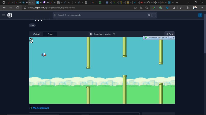Open the Replit sidebar hamburger menu

tap(4, 15)
